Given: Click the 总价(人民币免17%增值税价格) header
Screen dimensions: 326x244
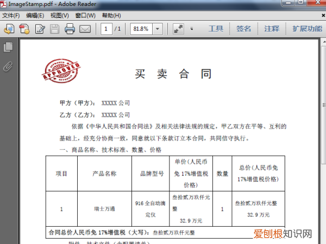Looking at the screenshot, I should tap(258, 174).
